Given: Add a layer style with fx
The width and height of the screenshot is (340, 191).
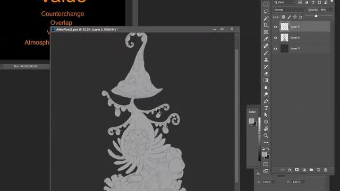Looking at the screenshot, I should coord(290,170).
